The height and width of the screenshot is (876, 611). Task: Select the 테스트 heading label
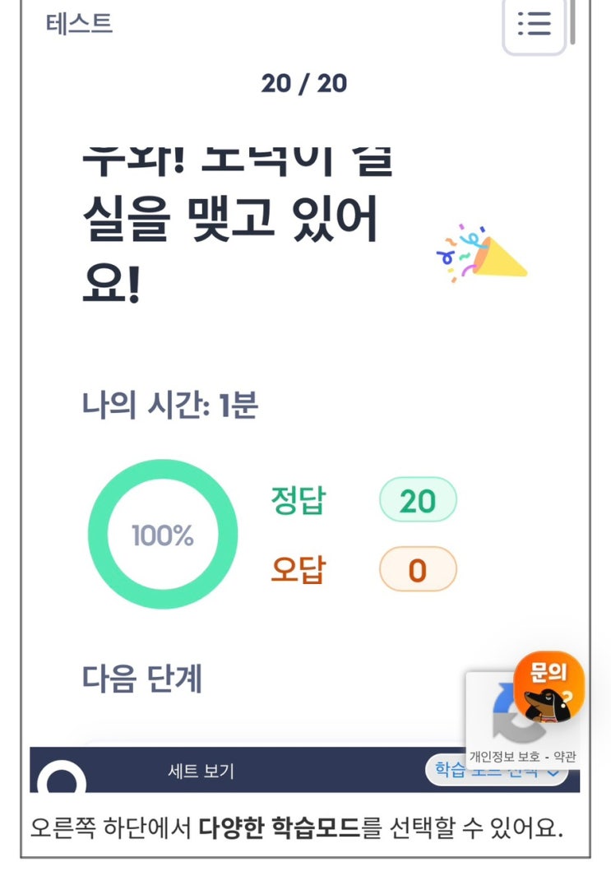pyautogui.click(x=79, y=24)
